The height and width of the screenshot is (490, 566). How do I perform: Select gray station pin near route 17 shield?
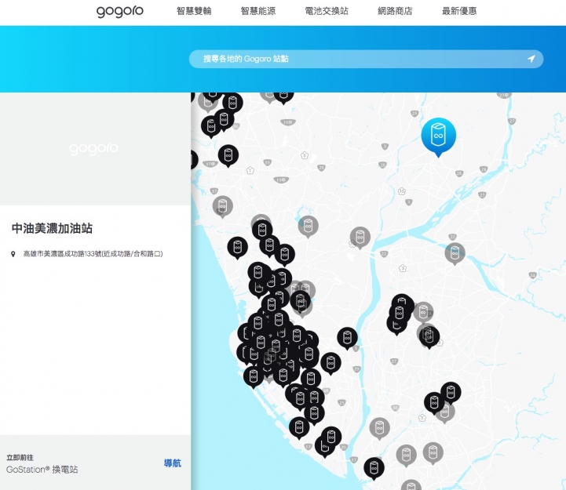222,207
